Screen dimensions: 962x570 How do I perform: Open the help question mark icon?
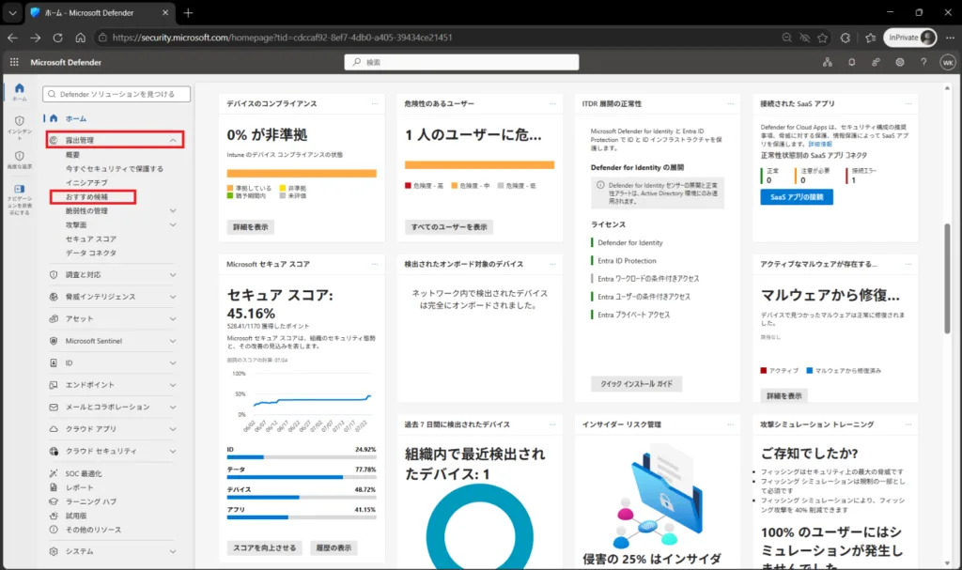click(x=923, y=62)
